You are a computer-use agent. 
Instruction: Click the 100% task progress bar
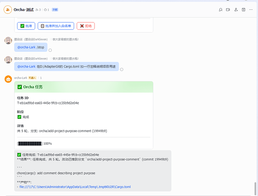[x=30, y=143]
